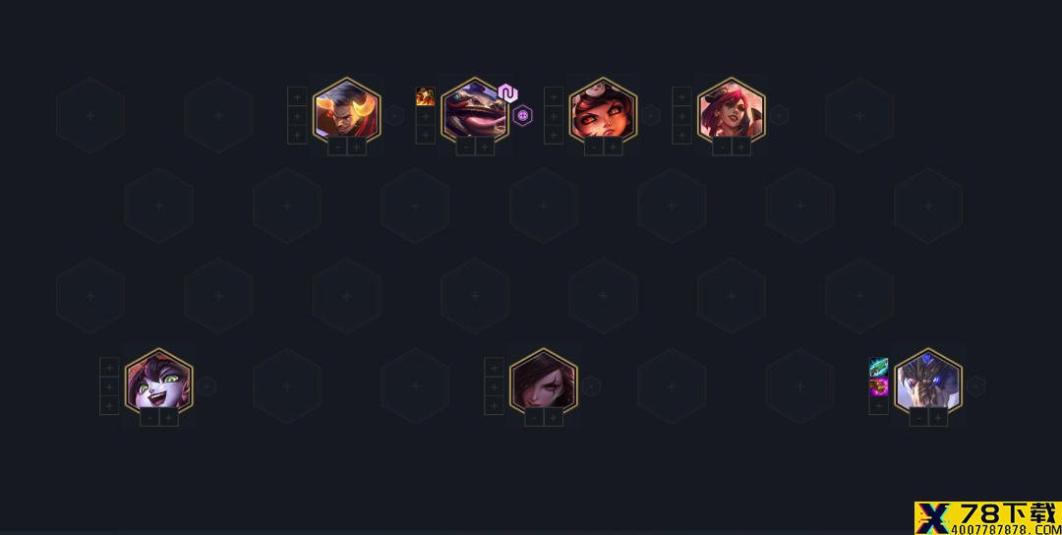Click the magenta item icon beside the stone champion

point(878,386)
